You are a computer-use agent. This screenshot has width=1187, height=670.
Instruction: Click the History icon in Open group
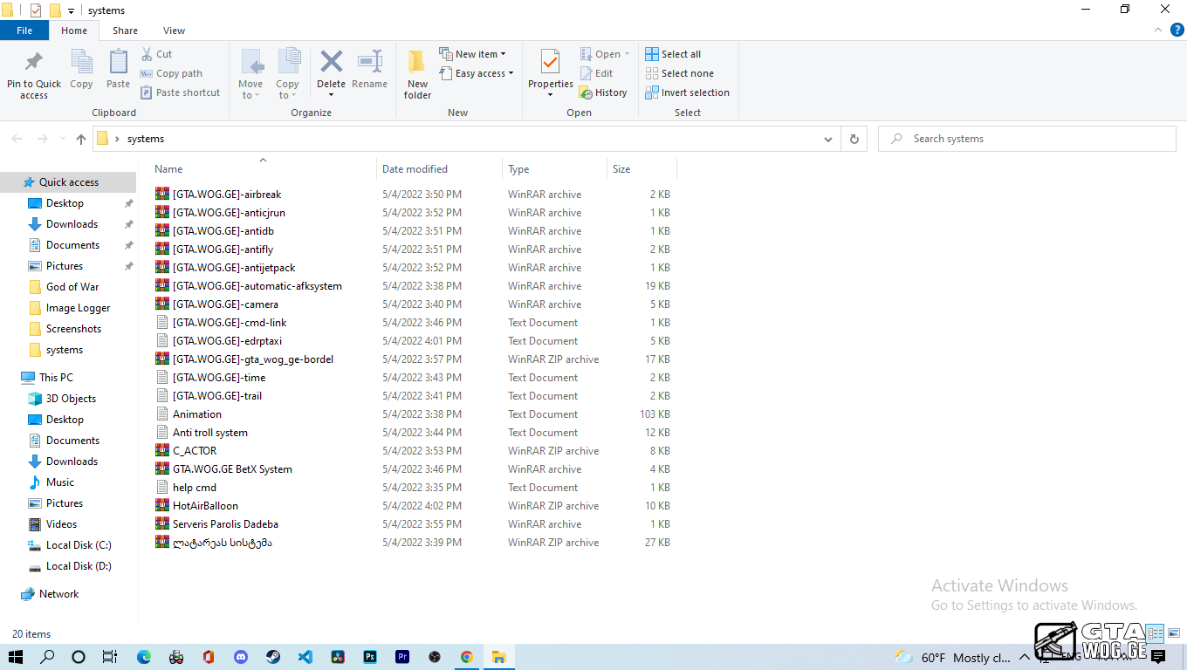(x=603, y=92)
